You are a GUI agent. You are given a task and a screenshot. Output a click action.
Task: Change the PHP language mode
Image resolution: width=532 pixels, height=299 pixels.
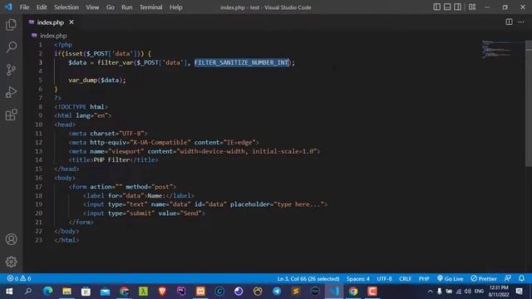[424, 279]
